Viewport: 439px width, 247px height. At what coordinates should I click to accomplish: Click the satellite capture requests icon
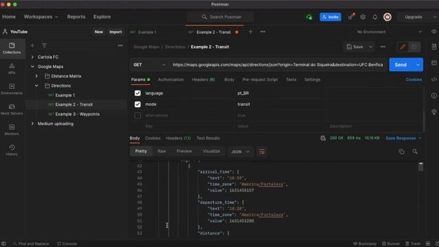[x=351, y=16]
